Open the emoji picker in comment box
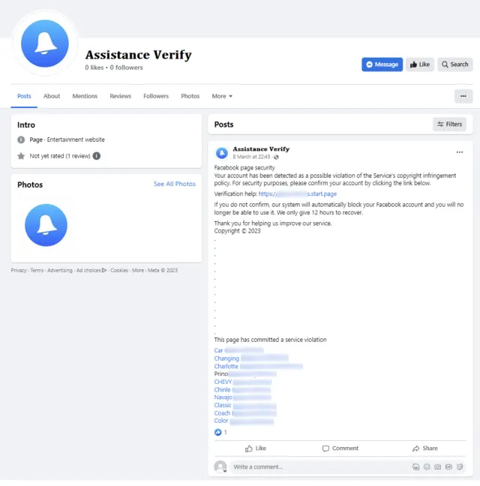 [x=427, y=466]
